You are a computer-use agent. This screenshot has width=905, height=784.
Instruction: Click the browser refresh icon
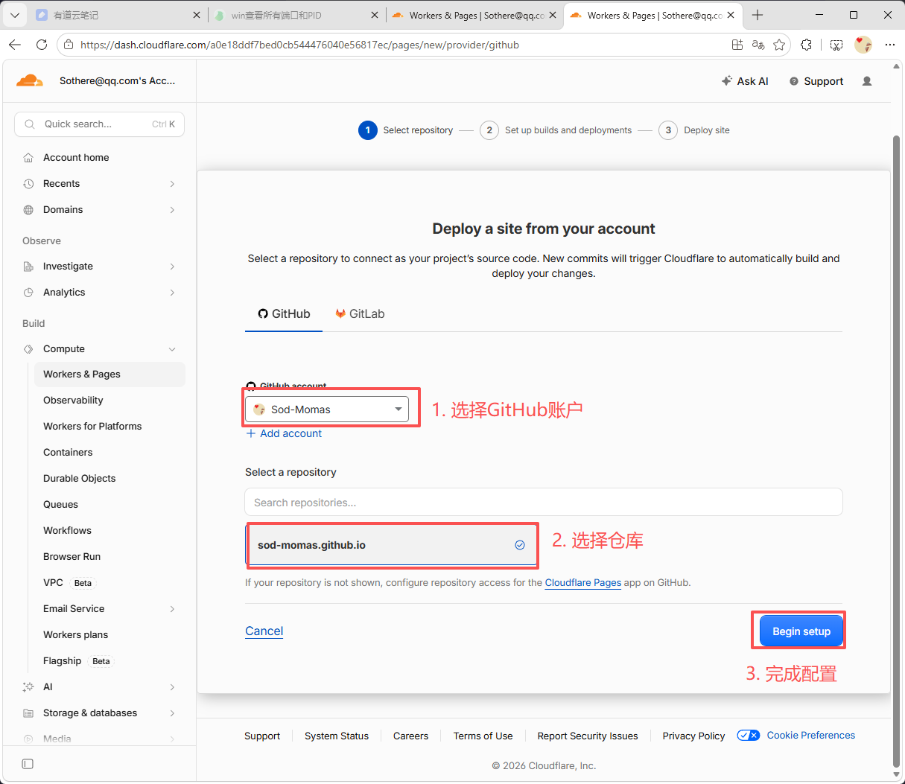(42, 45)
